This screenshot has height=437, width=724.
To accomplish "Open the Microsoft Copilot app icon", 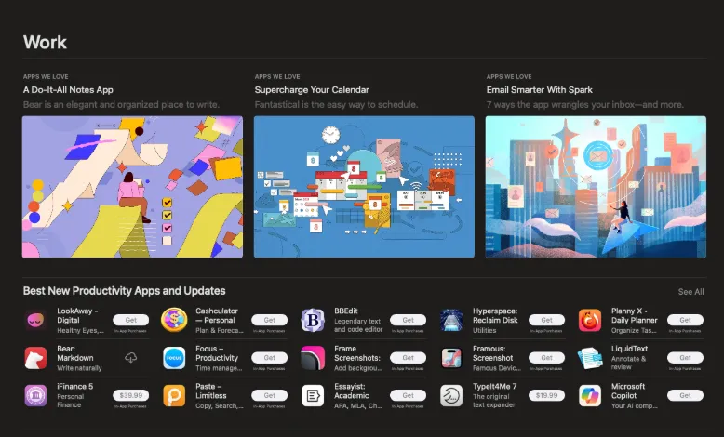I will click(590, 395).
